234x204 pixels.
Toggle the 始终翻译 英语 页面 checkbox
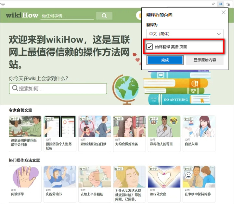(149, 47)
